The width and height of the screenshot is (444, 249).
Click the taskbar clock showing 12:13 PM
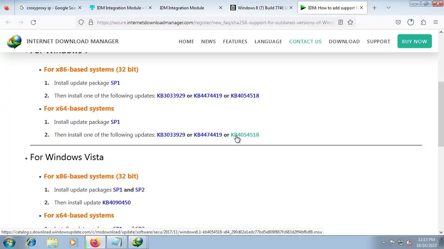coord(426,242)
